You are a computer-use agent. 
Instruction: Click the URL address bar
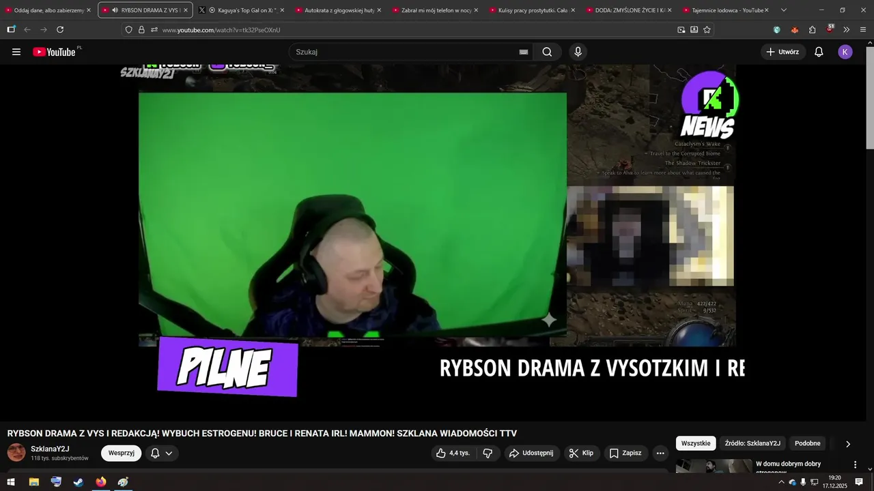point(417,29)
